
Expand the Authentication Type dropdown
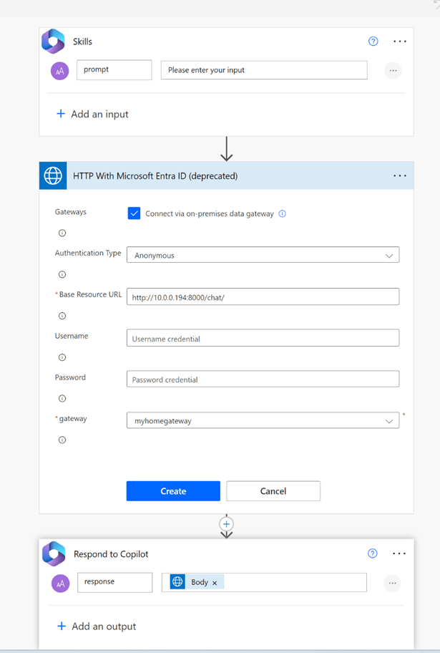click(x=263, y=255)
